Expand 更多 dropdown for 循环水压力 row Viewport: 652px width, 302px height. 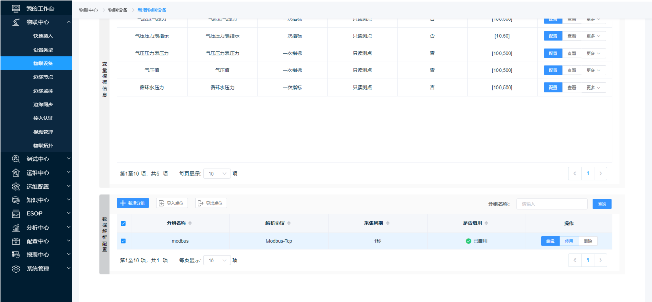[x=593, y=88]
